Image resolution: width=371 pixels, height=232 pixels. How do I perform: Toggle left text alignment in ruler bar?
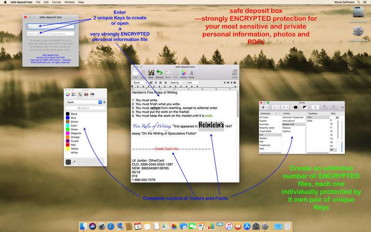click(x=151, y=83)
